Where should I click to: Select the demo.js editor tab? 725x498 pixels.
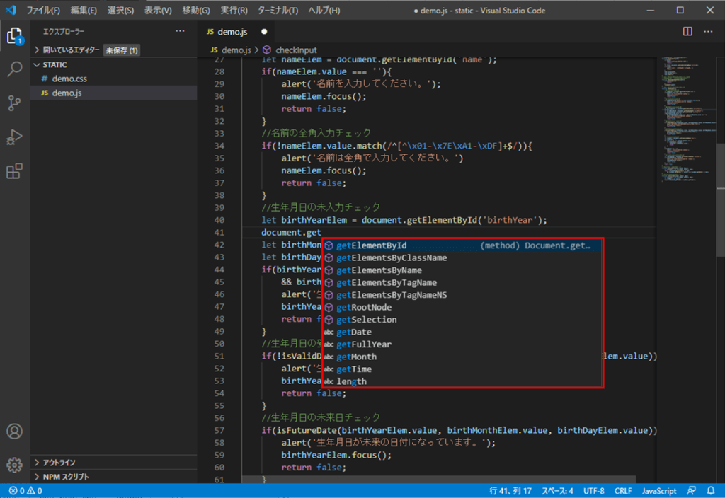234,31
